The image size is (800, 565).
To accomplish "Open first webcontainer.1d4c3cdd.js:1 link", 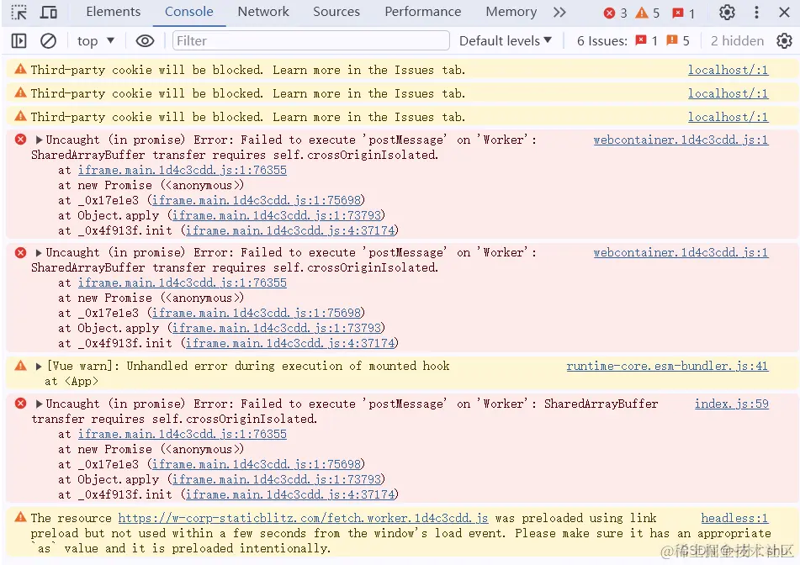I will (681, 140).
